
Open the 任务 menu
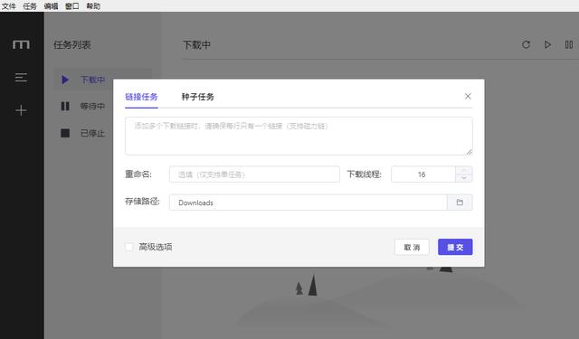pos(30,6)
